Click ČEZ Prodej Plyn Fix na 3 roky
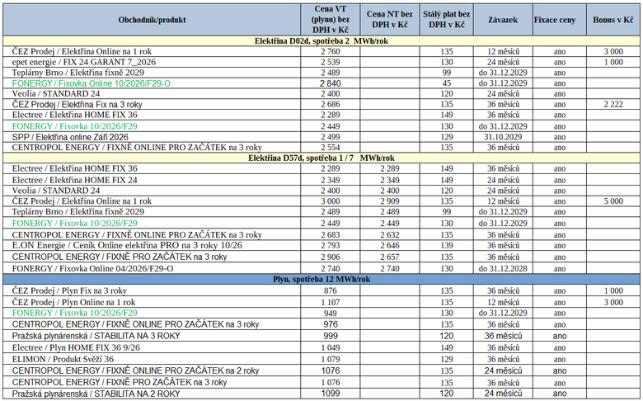The width and height of the screenshot is (643, 401). click(69, 290)
